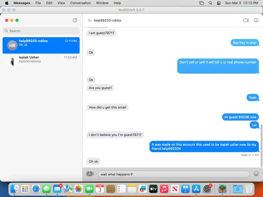The image size is (263, 197).
Task: Open Music from the Dock
Action: pyautogui.click(x=164, y=189)
